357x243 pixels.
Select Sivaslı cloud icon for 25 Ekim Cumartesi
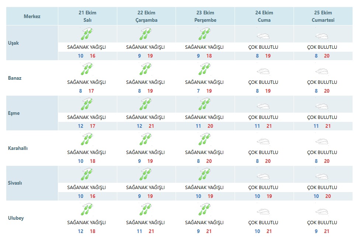[x=322, y=177]
